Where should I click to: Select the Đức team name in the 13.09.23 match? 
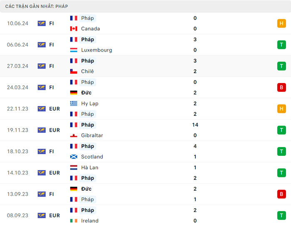point(86,189)
